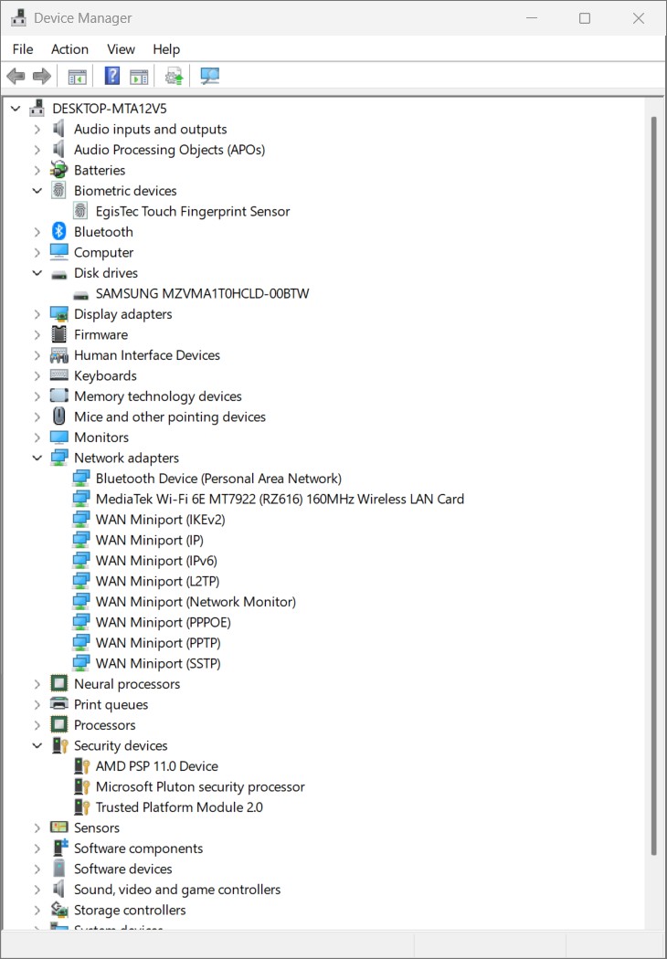Collapse the Security devices category
The height and width of the screenshot is (959, 667).
tap(37, 746)
